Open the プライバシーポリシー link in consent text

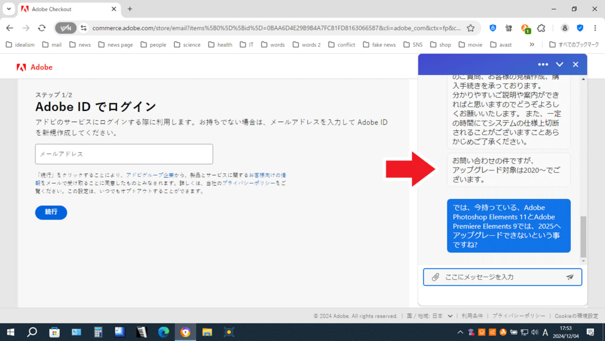click(249, 183)
